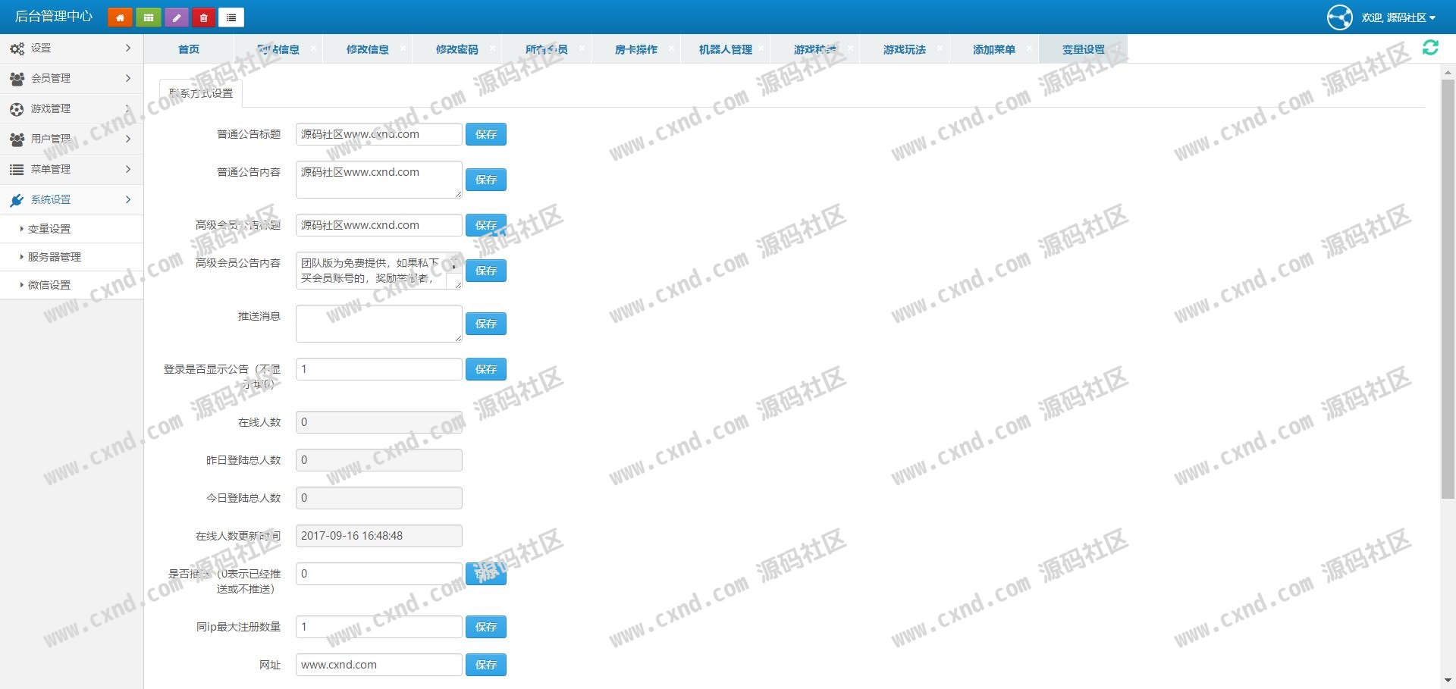The height and width of the screenshot is (689, 1456).
Task: Switch to the 房卡操作 tab
Action: pyautogui.click(x=635, y=49)
